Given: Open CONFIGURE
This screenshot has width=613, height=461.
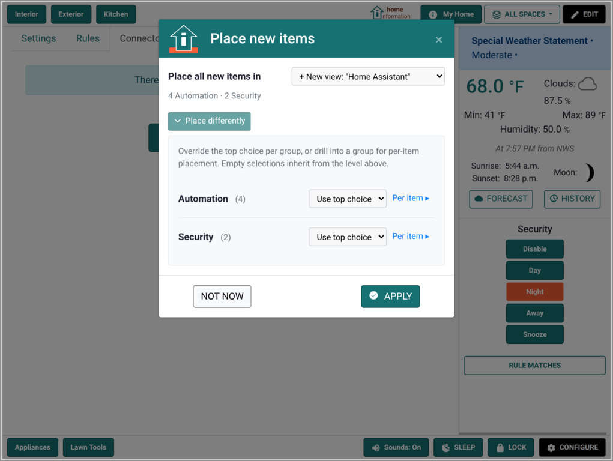Looking at the screenshot, I should (572, 447).
